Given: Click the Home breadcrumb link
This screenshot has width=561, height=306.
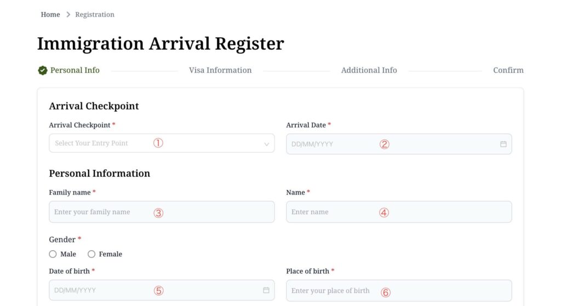Looking at the screenshot, I should [x=50, y=15].
